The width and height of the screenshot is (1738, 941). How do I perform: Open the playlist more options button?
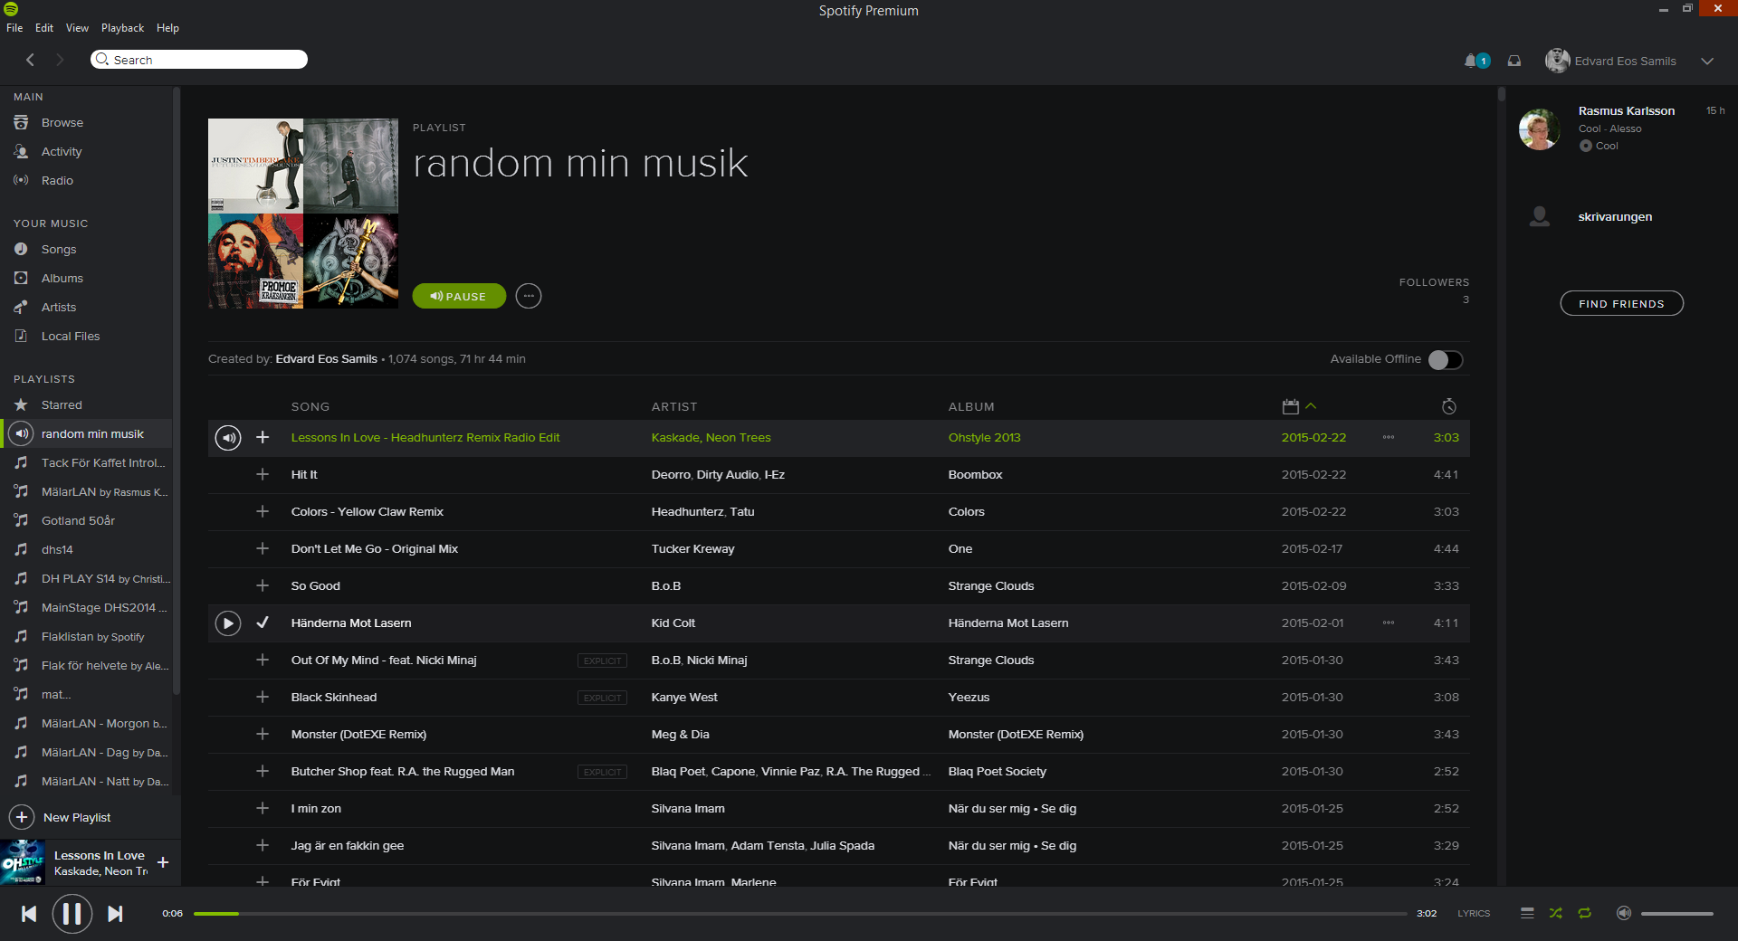coord(529,296)
